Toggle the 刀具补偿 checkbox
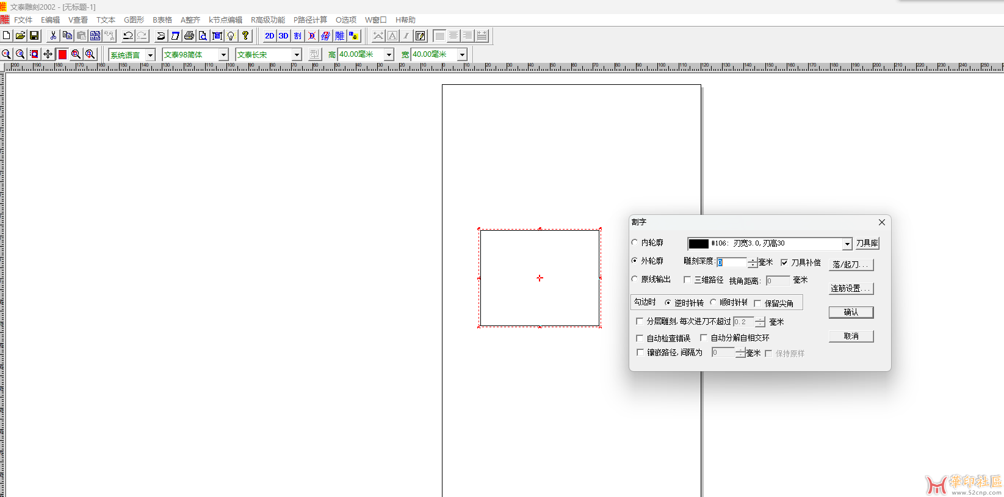This screenshot has width=1004, height=497. (x=784, y=263)
